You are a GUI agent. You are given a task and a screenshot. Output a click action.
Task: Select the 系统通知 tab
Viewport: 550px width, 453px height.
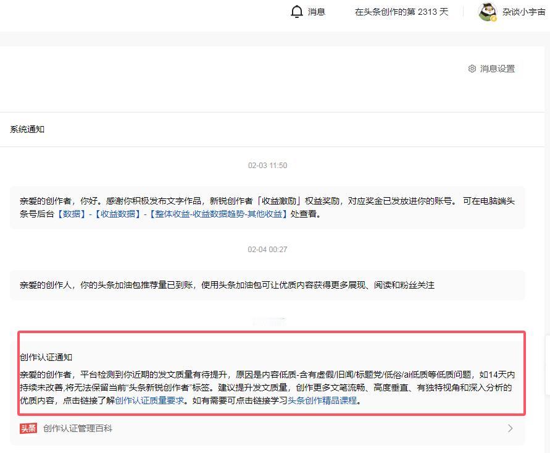point(27,129)
